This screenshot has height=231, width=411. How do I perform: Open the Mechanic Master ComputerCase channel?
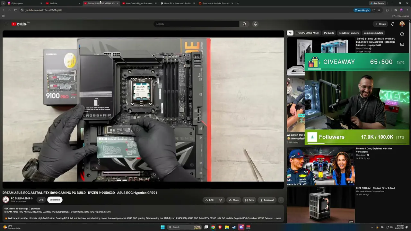pyautogui.click(x=370, y=192)
